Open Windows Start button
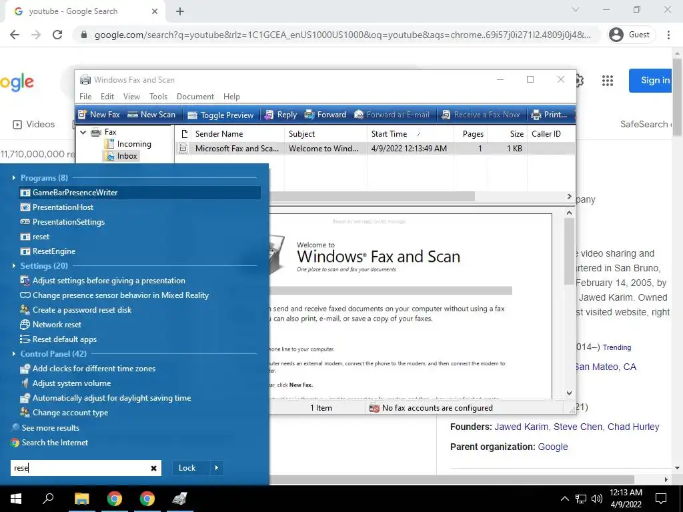 [x=16, y=499]
